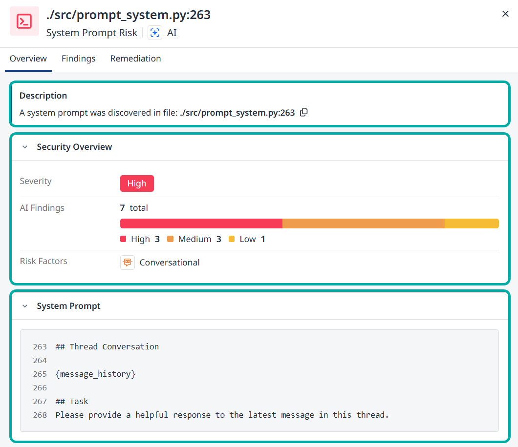Close the details panel
Screen dimensions: 518x447
click(505, 14)
